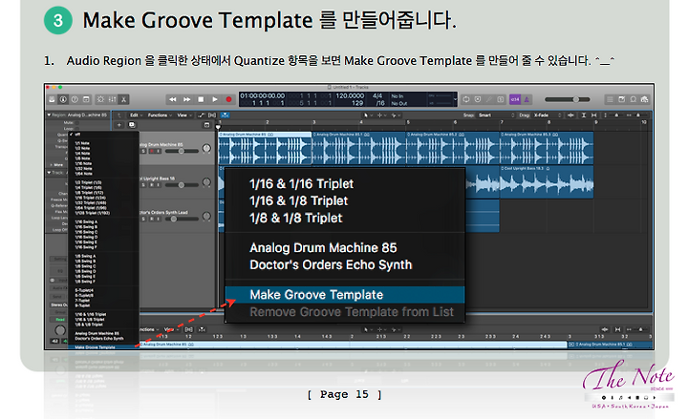Toggle the Region Mute checkbox
Viewport: 688px width, 419px height.
coord(77,123)
